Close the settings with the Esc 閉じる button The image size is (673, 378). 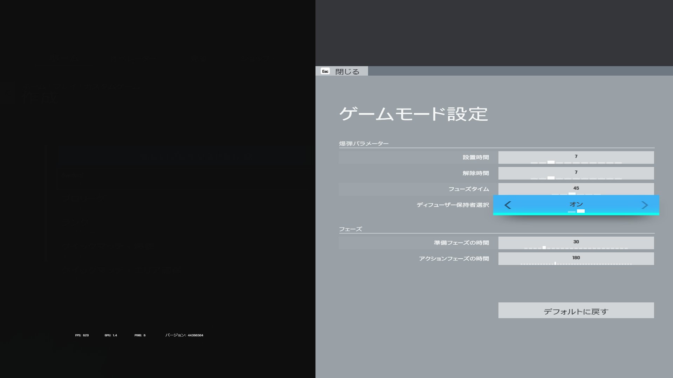(342, 72)
